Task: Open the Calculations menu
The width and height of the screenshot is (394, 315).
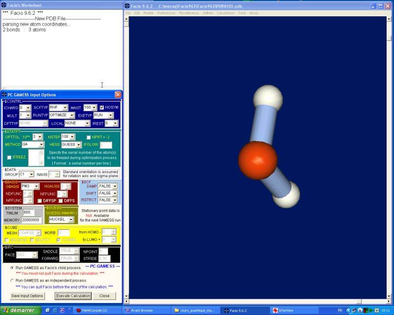Action: pos(226,13)
